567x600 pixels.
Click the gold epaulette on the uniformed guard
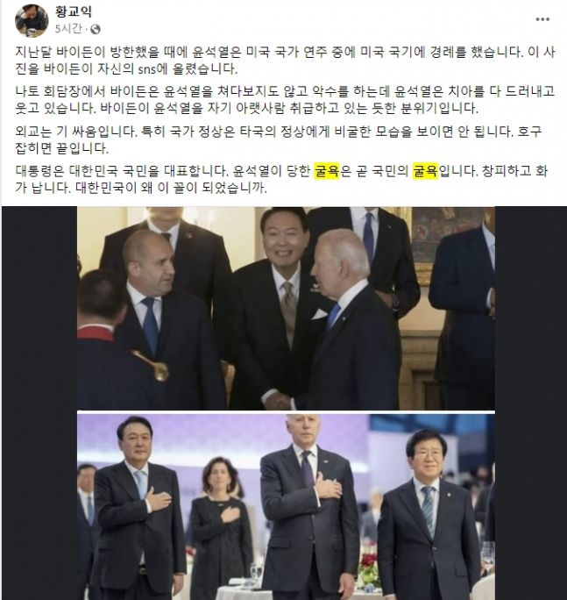tap(153, 364)
